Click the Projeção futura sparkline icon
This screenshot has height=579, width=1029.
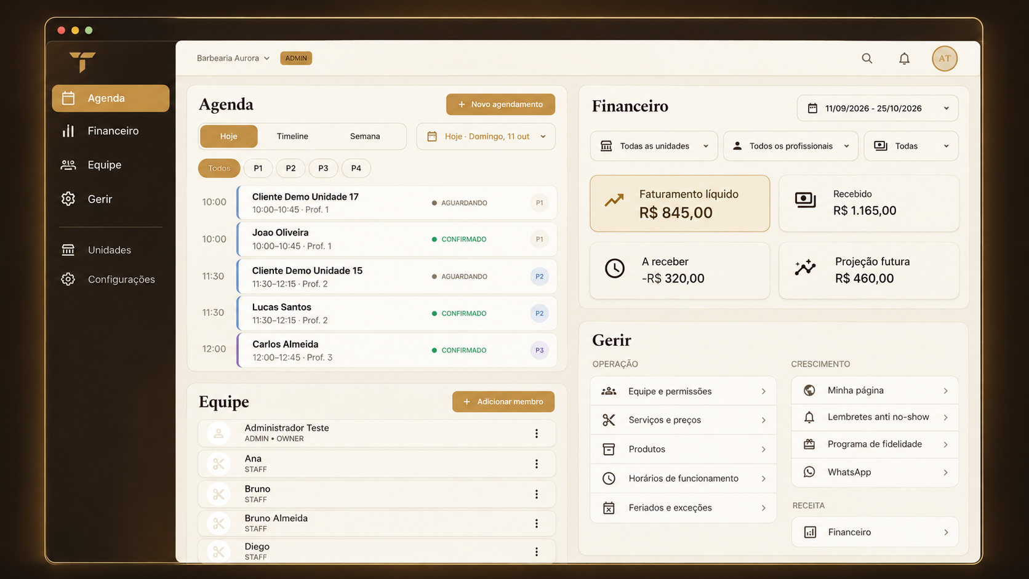[805, 268]
